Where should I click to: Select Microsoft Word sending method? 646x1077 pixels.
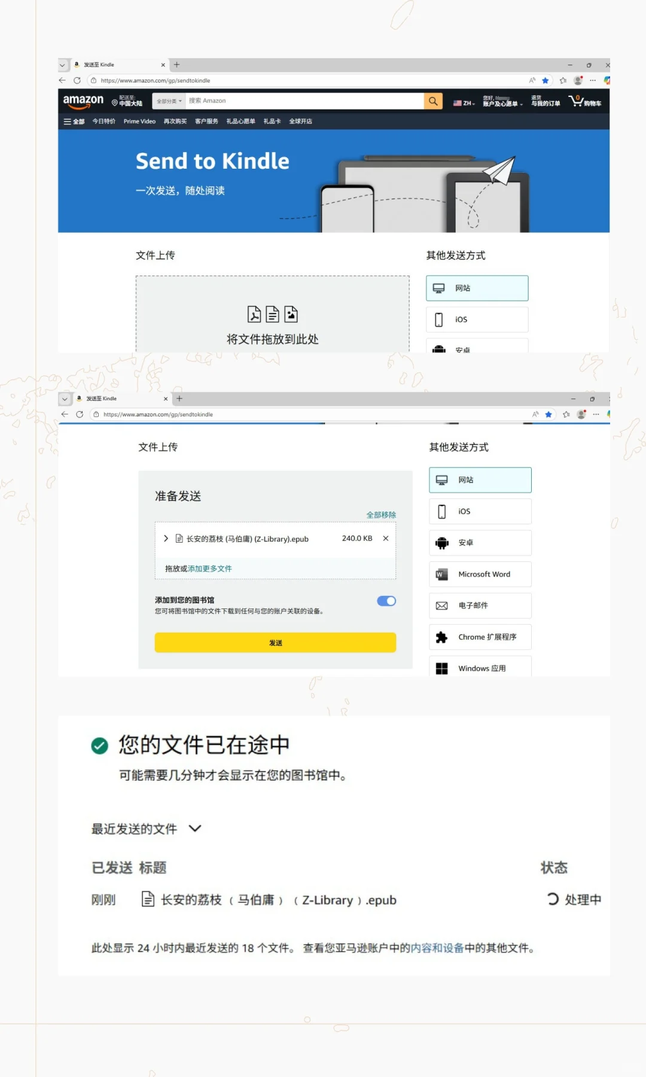click(480, 574)
